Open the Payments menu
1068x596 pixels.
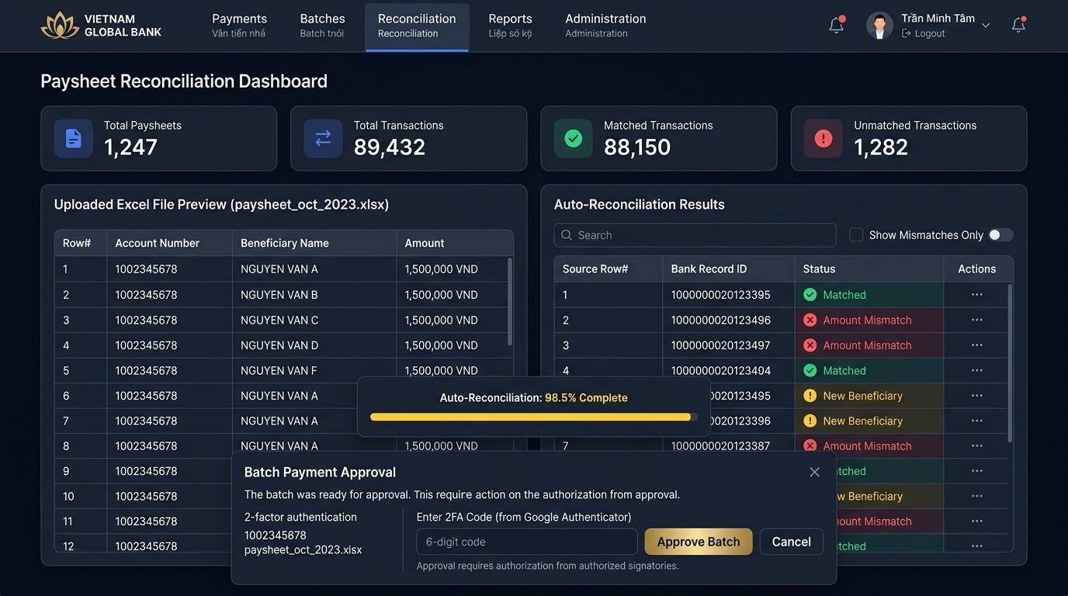tap(239, 26)
